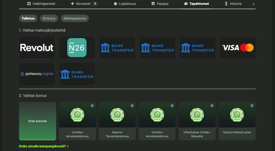Choose the 110% Urheilun tervetuliaisbonus card
This screenshot has width=275, height=151.
pos(157,121)
